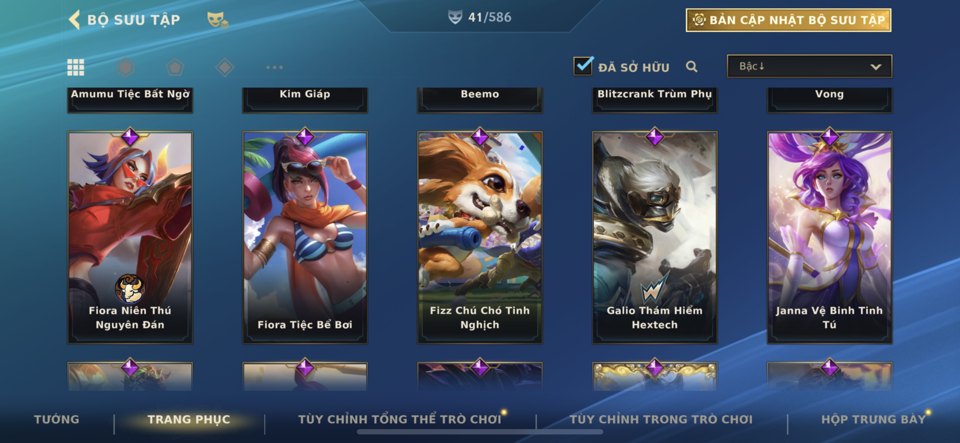Click the chevron arrow on the sort dropdown

(876, 67)
